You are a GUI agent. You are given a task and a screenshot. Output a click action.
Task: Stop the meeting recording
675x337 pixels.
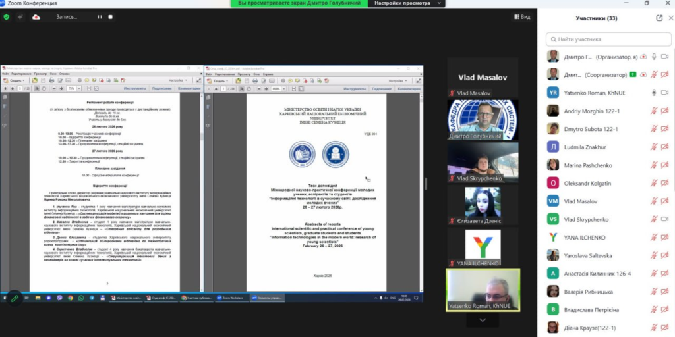tap(109, 17)
